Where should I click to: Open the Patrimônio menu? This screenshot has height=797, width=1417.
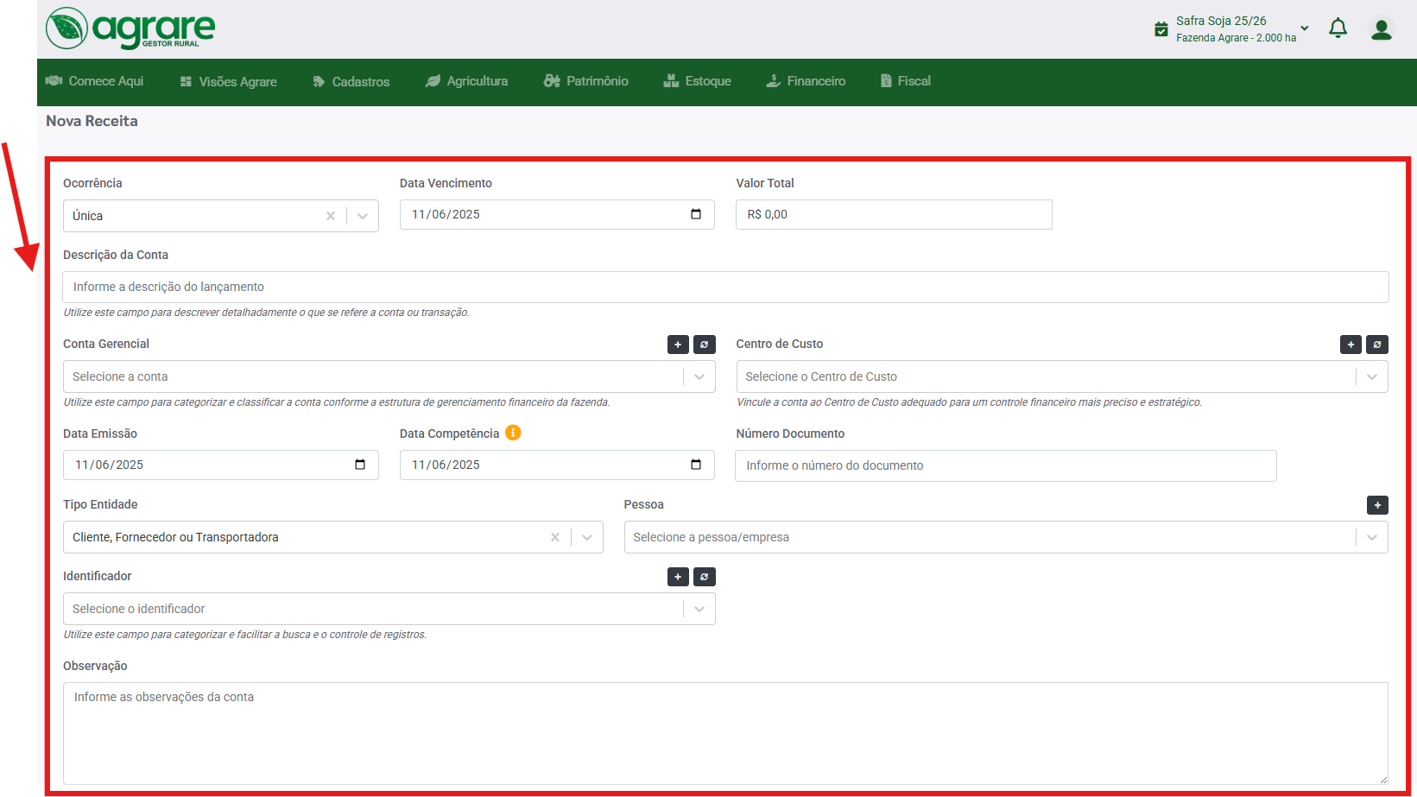[x=586, y=81]
